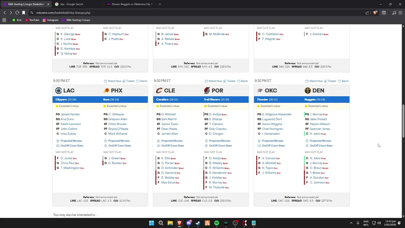This screenshot has width=405, height=228.
Task: Open the Brave media control music icon
Action: click(394, 13)
